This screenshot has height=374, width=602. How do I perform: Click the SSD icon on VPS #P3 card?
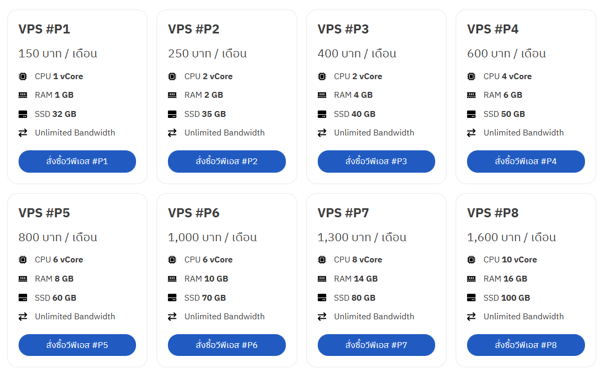(321, 114)
